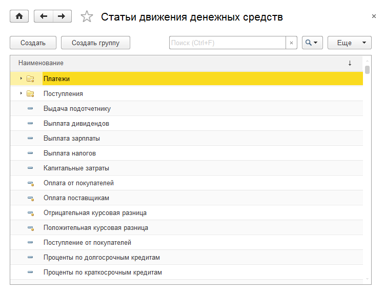Click the vertical scrollbar thumb of the list
This screenshot has width=385, height=292.
pos(367,70)
